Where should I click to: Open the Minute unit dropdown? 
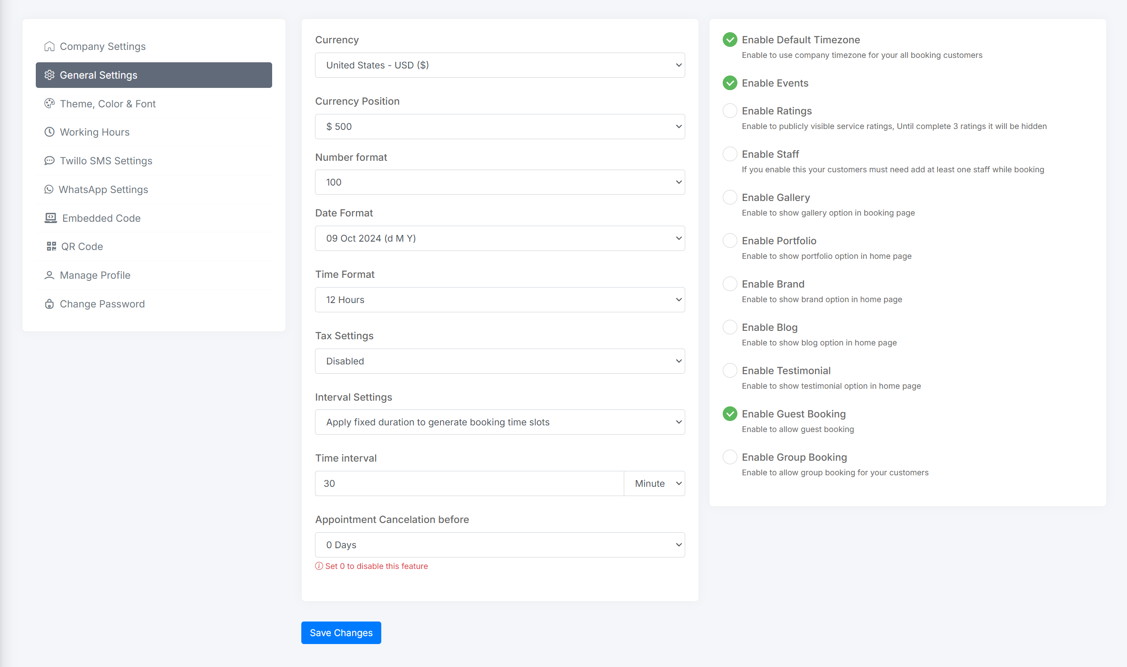(655, 484)
